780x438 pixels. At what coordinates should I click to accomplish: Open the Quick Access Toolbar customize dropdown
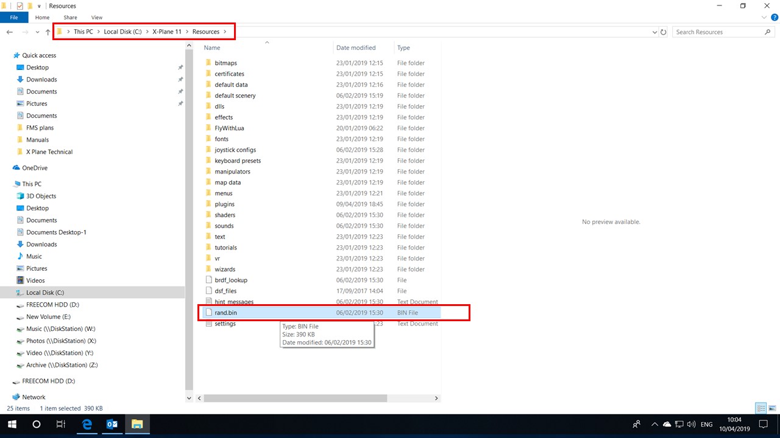click(x=39, y=5)
